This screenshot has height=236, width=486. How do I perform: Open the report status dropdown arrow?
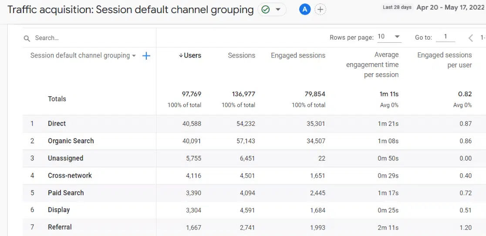tap(278, 10)
